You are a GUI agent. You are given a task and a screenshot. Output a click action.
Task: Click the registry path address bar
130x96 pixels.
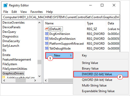pos(61,17)
